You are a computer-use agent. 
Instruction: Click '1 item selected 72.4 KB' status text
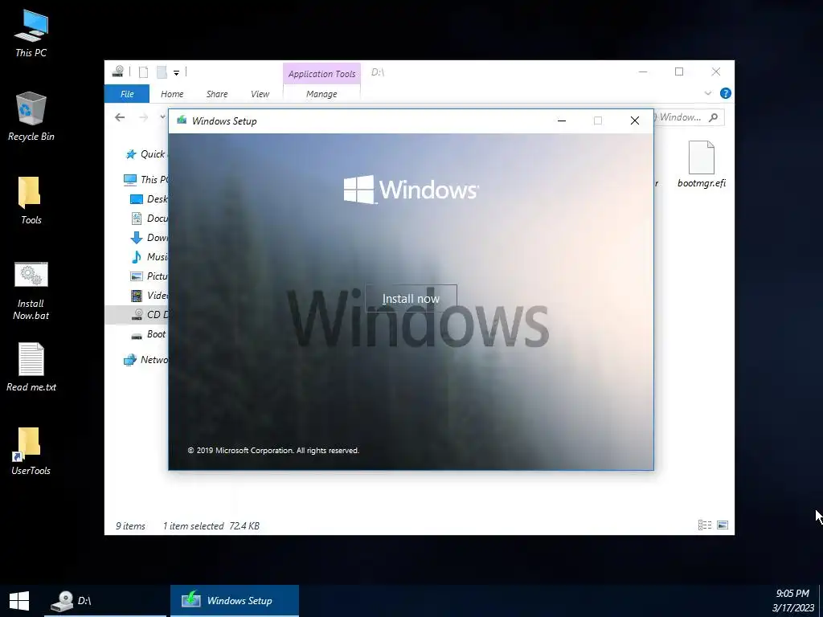[x=211, y=525]
